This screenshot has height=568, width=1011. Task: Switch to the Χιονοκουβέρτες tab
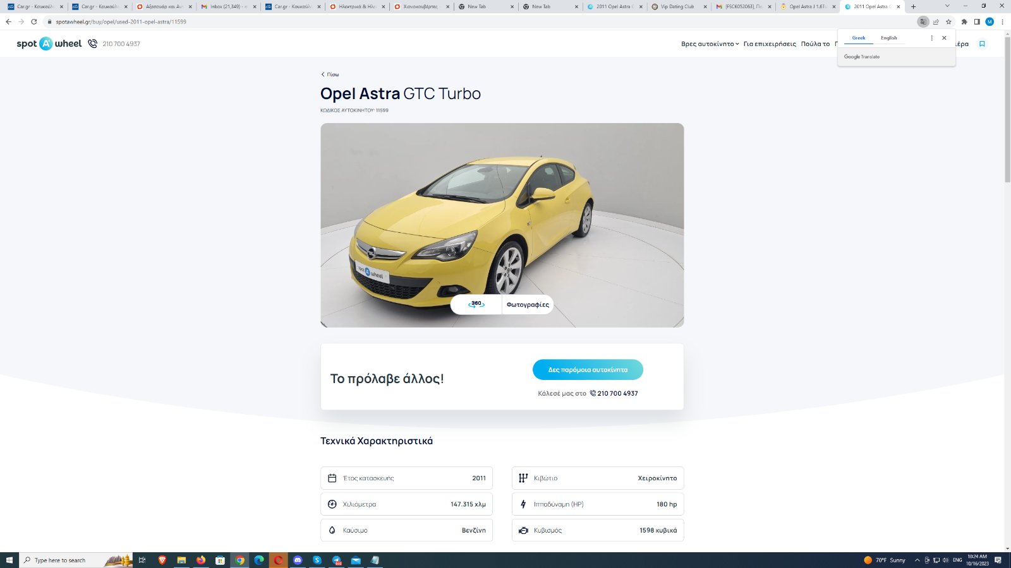[420, 6]
